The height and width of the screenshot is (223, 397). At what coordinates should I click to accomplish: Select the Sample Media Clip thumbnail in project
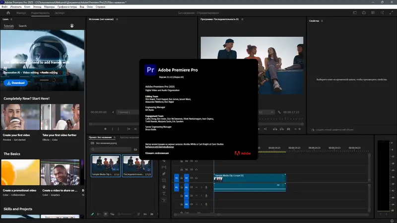[106, 164]
